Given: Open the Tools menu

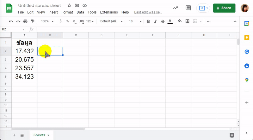Looking at the screenshot, I should pyautogui.click(x=92, y=12).
